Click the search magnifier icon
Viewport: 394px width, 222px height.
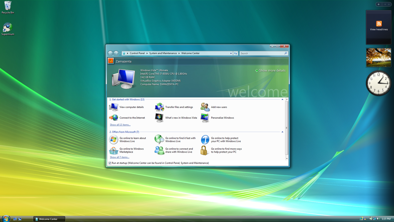[x=286, y=53]
